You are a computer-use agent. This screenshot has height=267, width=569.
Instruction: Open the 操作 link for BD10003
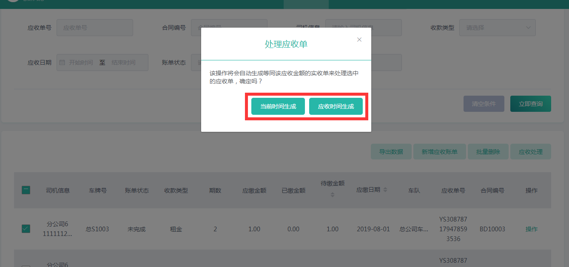tap(531, 229)
